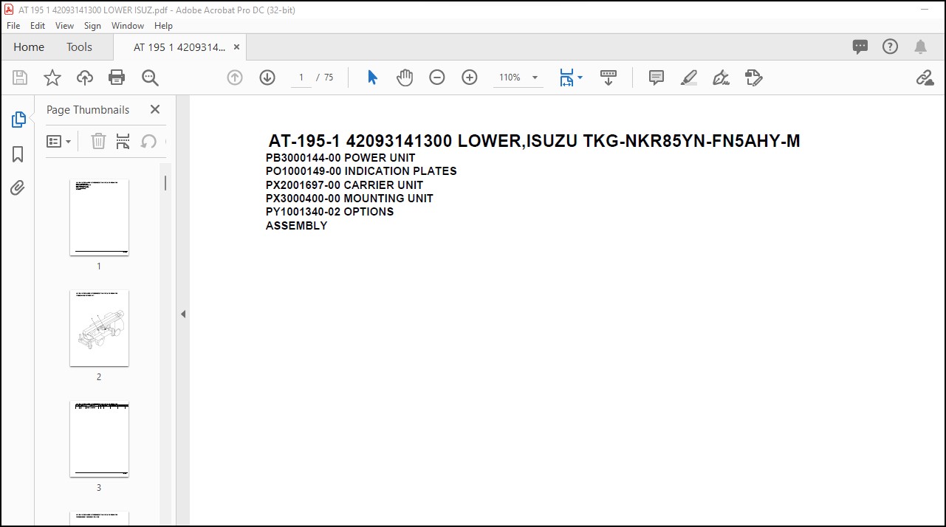Viewport: 946px width, 527px height.
Task: Close the Page Thumbnails panel
Action: pos(155,109)
